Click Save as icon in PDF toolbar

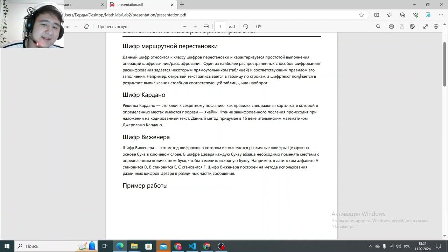click(x=412, y=27)
